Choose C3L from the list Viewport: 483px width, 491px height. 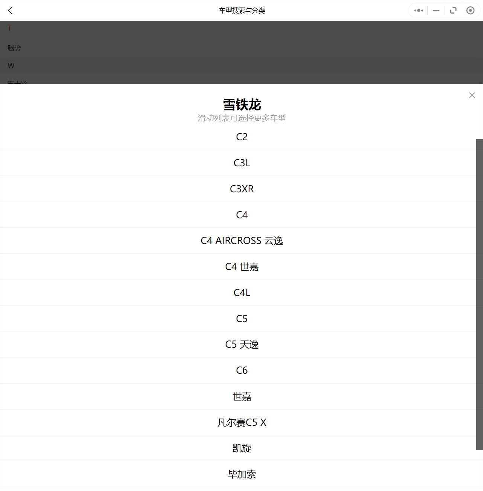[241, 163]
